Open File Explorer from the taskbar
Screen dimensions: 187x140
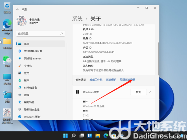point(98,136)
